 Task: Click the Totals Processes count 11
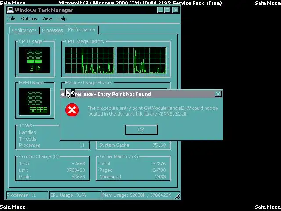coord(82,145)
